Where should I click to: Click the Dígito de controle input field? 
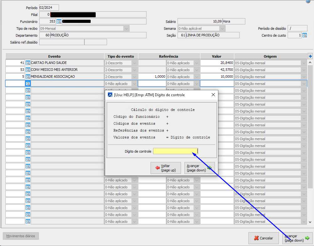coord(175,151)
